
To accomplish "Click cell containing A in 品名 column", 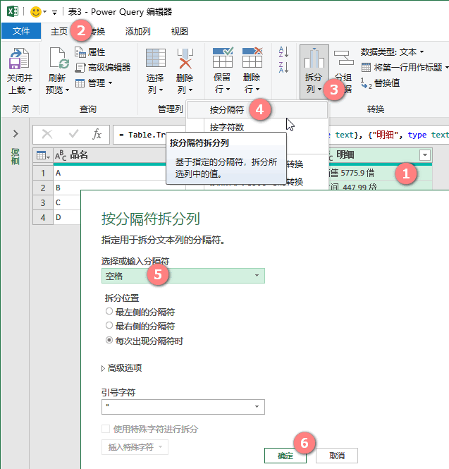I will (109, 173).
